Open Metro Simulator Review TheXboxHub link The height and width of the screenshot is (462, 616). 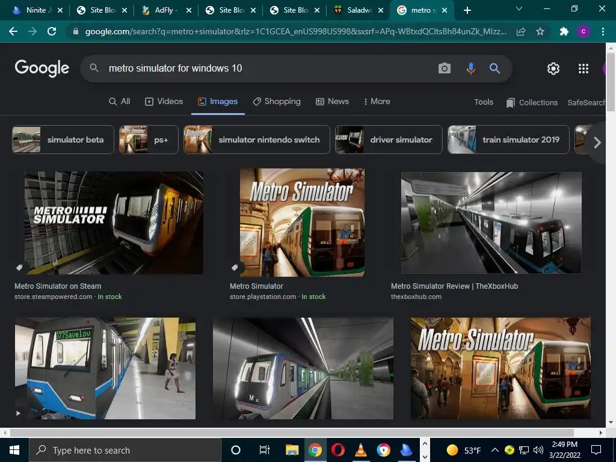click(454, 286)
